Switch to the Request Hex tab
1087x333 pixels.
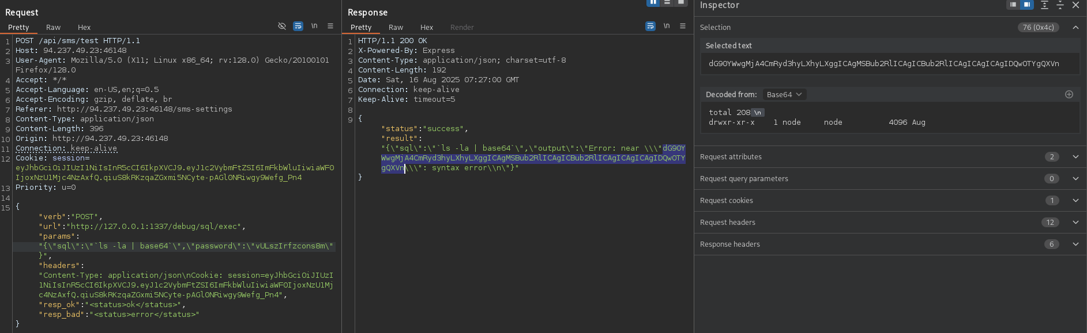[84, 27]
